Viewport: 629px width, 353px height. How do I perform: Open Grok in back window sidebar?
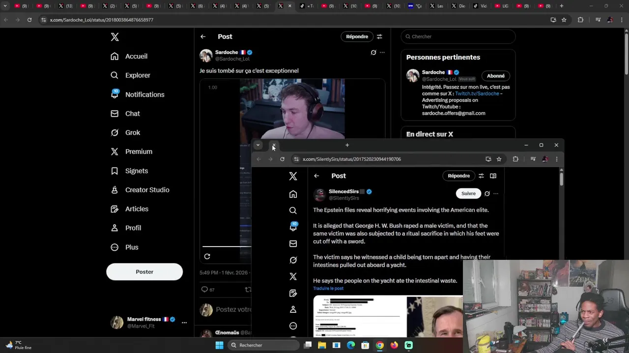(x=125, y=133)
